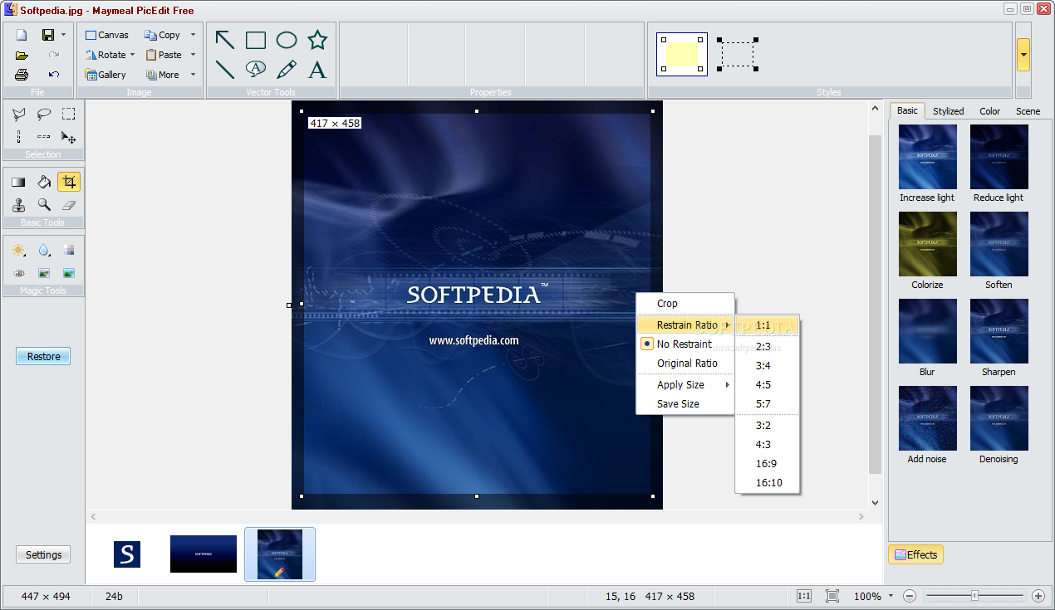Select the line vector tool
The image size is (1055, 610).
[224, 70]
